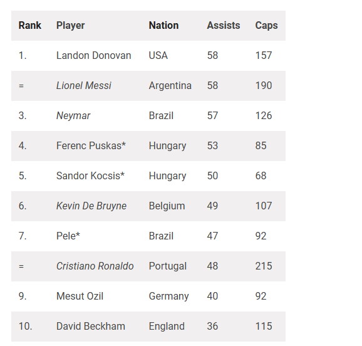Viewport: 362px width, 346px height.
Task: Select the Mesut Ozil row name
Action: coord(80,296)
